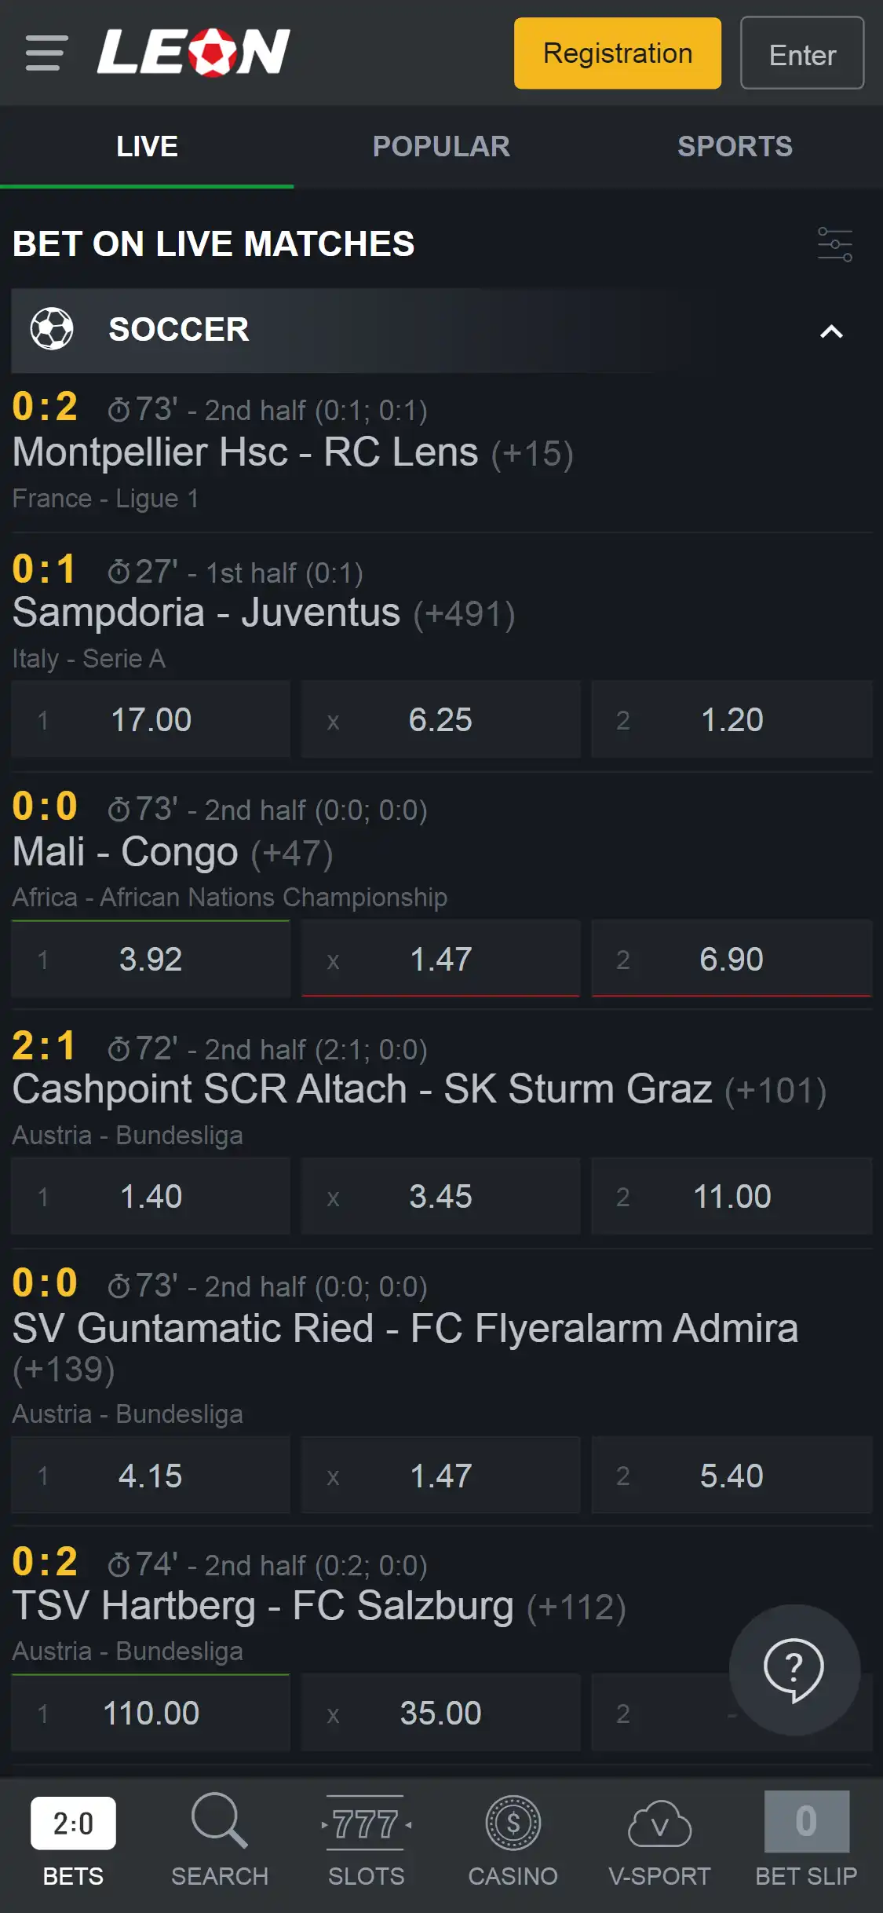Open the hamburger menu
The width and height of the screenshot is (883, 1913).
(46, 53)
